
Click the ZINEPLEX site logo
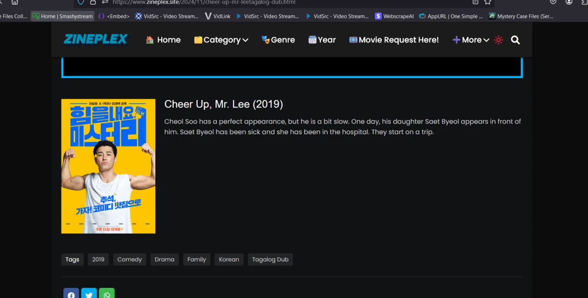(x=96, y=40)
